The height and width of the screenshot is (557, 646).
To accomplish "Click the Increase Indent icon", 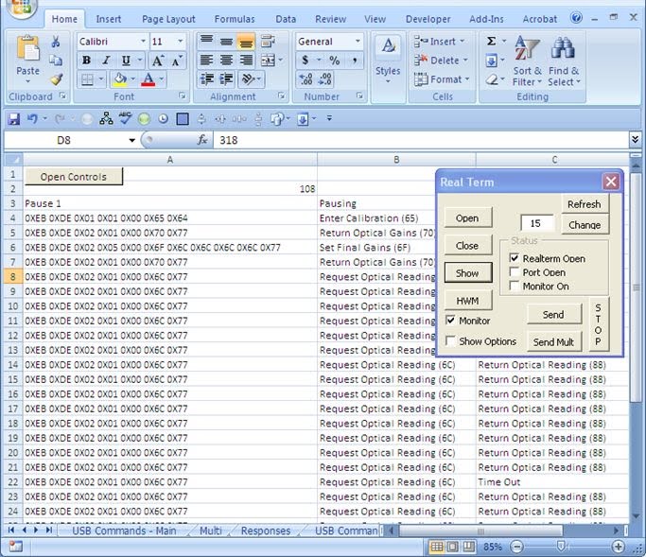I will [227, 79].
